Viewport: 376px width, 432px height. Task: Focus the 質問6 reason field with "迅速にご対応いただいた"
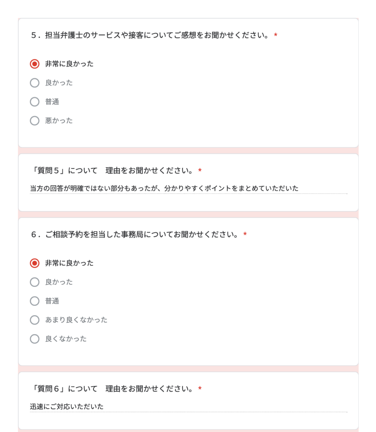pos(188,407)
